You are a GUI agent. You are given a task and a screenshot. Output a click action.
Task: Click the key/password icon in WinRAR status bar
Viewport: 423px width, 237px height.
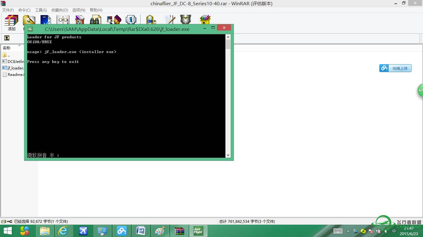coord(10,221)
